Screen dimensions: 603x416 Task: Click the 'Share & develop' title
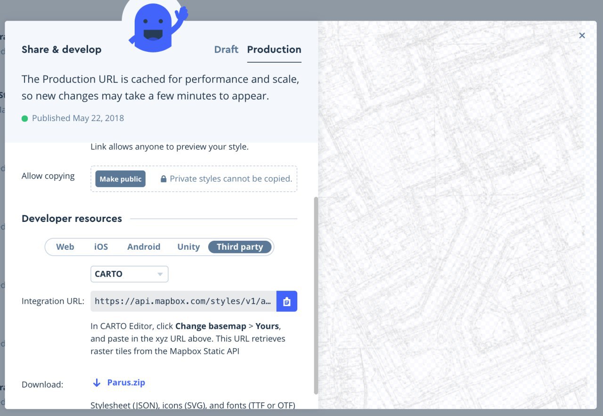61,49
